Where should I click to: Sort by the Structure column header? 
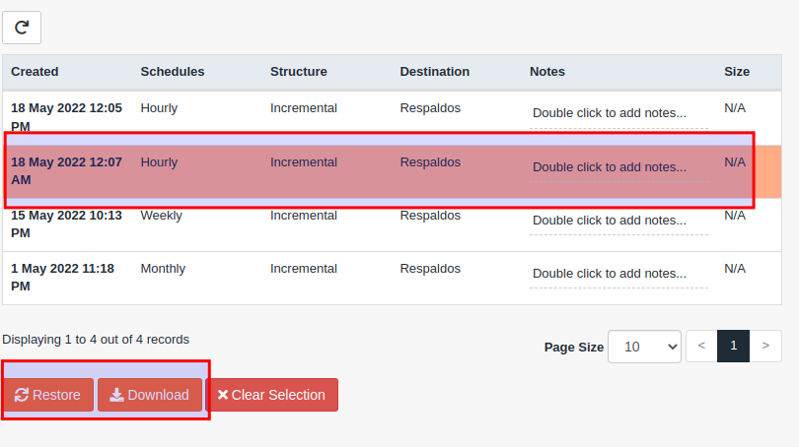299,72
